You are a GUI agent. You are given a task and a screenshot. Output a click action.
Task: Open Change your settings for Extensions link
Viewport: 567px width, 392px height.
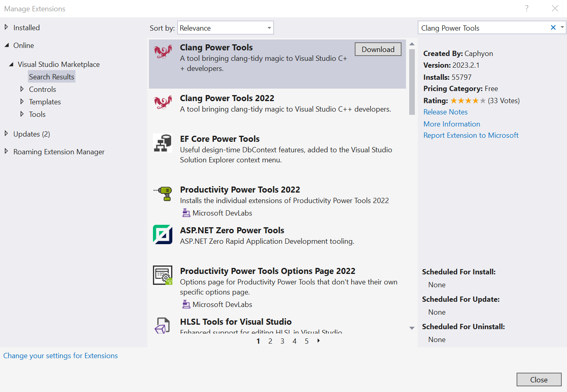(x=61, y=356)
